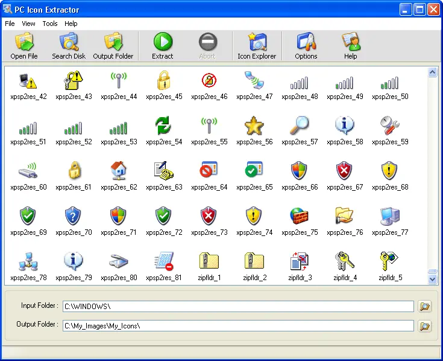Select the star icon xpsp2res_56
Screen dimensions: 443x361
[x=254, y=126]
